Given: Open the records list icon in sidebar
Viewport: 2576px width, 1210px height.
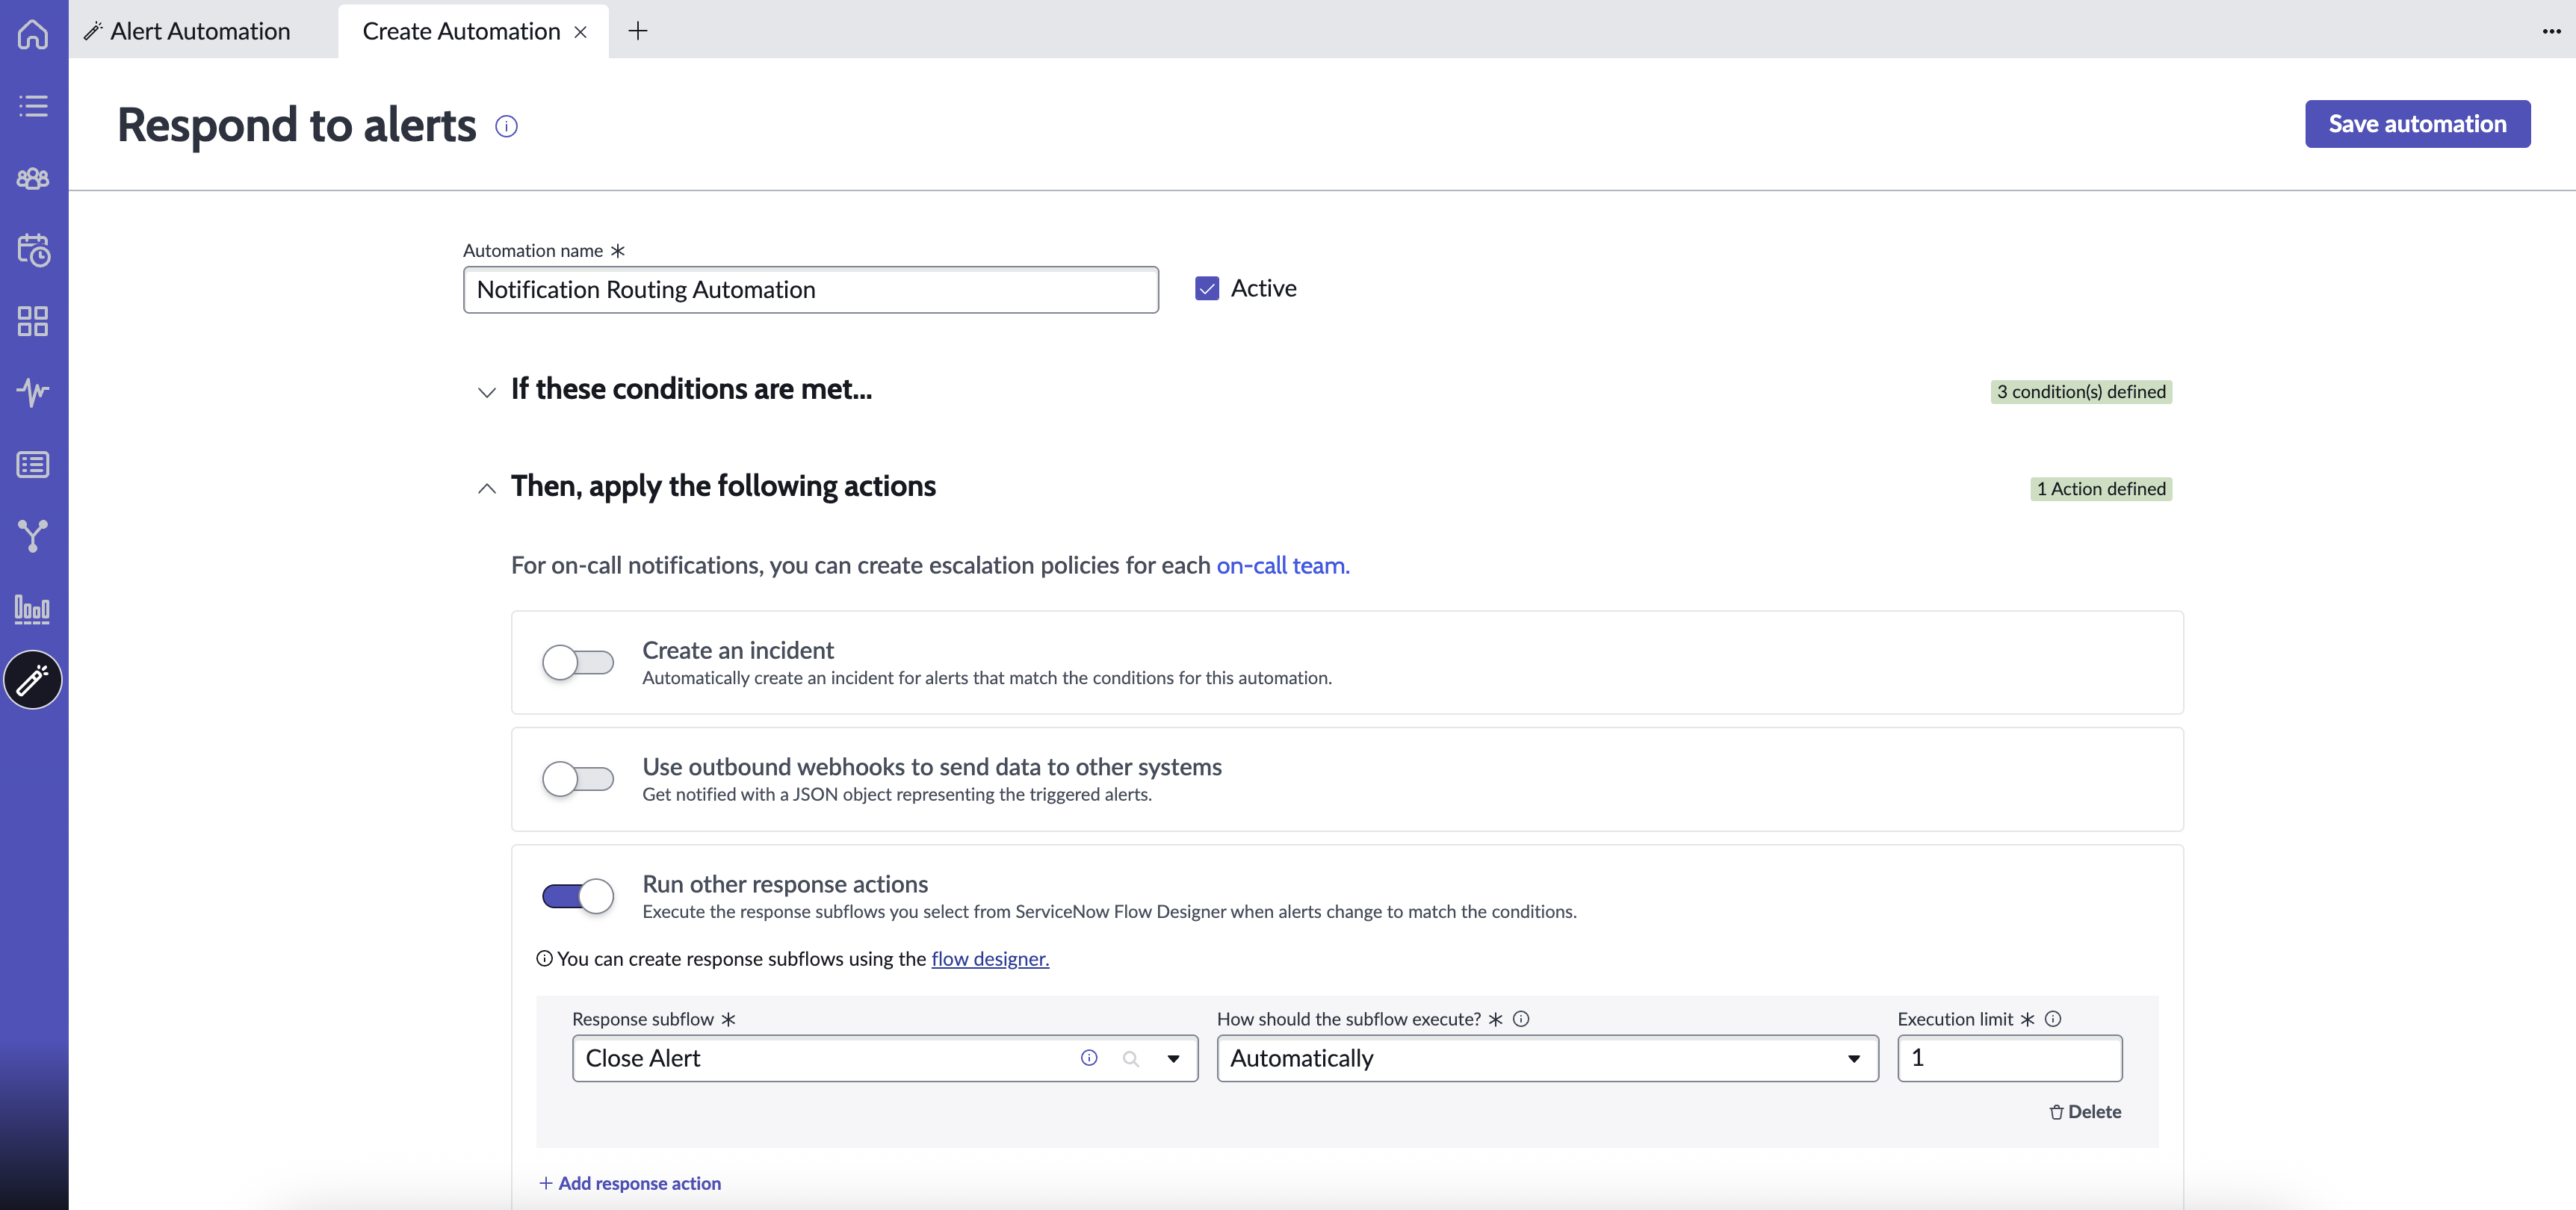Looking at the screenshot, I should 33,465.
